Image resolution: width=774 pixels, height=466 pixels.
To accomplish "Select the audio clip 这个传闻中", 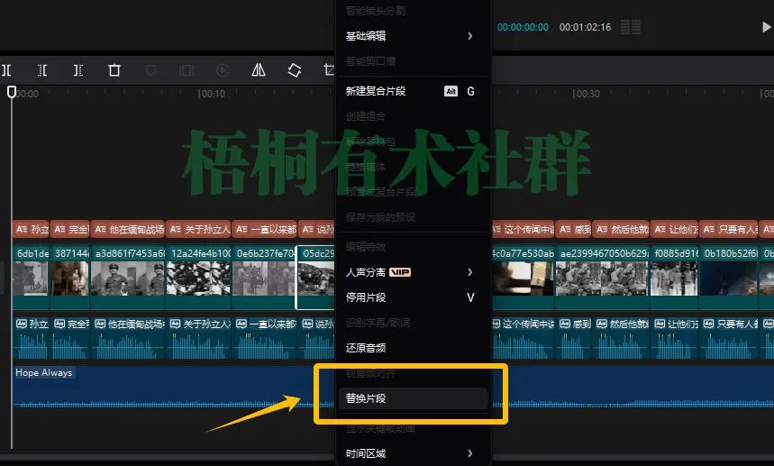I will click(524, 338).
